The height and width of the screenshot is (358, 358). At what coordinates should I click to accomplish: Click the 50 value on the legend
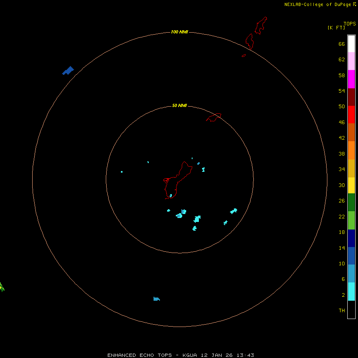click(342, 106)
